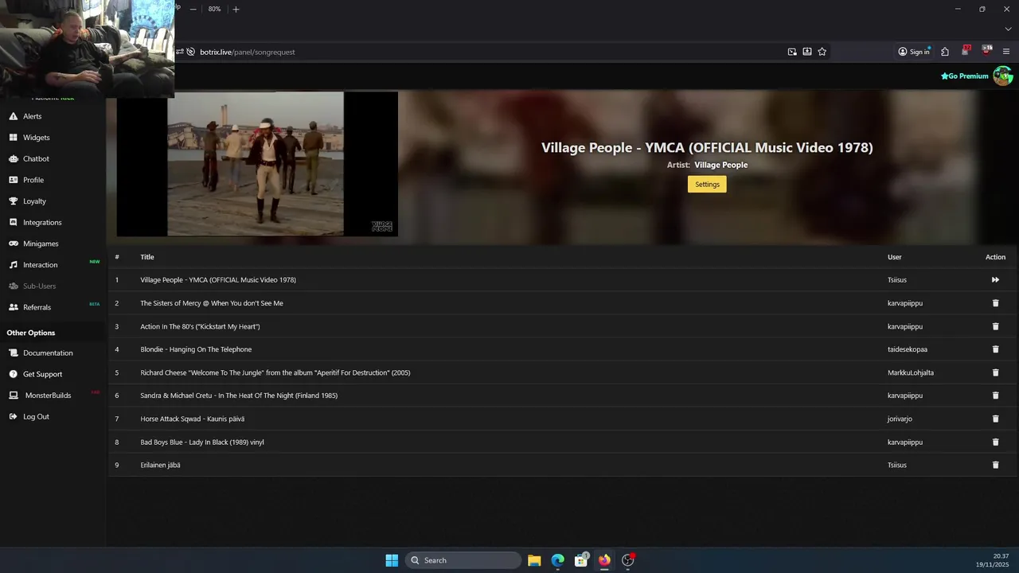Open Microsoft Store from the taskbar

581,560
